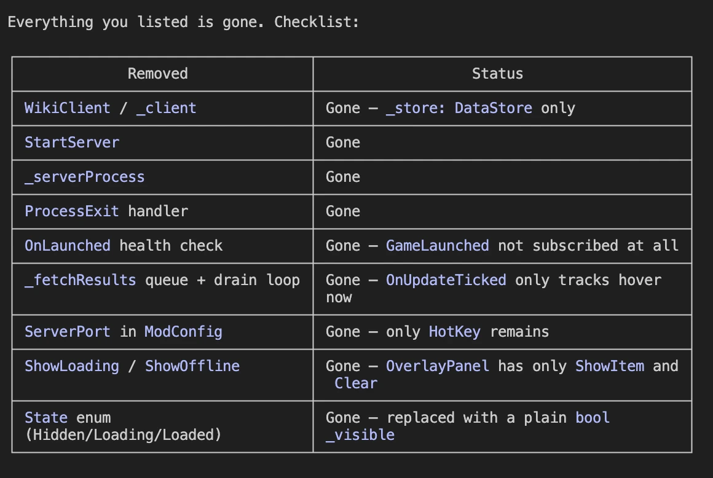Screen dimensions: 713x478
Task: Click the GameLaunched code token
Action: pos(438,246)
